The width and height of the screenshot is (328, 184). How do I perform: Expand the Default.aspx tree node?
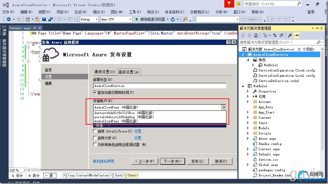(248, 154)
